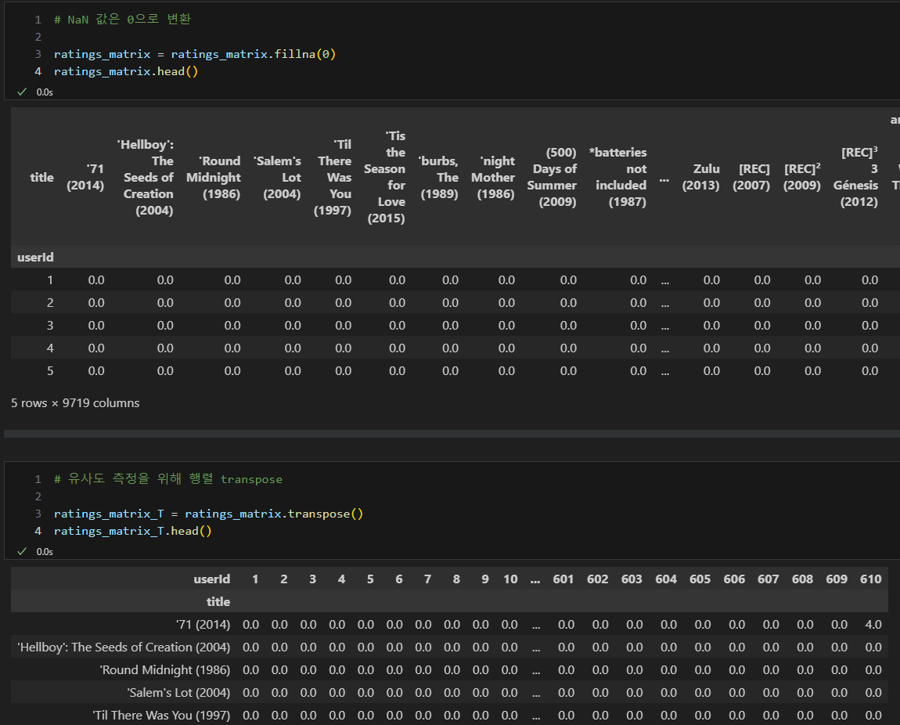Viewport: 900px width, 725px height.
Task: Click the '5 rows × 9719 columns' summary text
Action: click(x=75, y=403)
